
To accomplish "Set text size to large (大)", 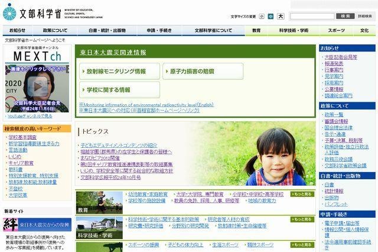I will point(281,17).
